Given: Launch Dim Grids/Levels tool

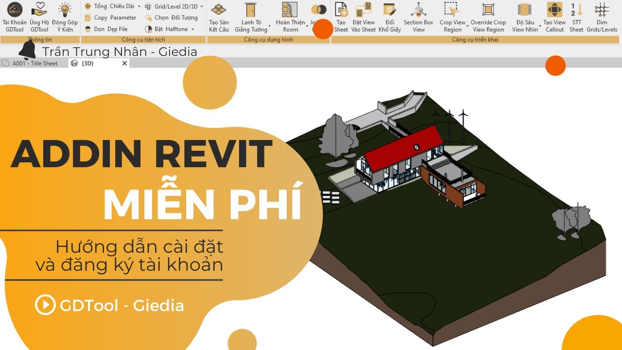Looking at the screenshot, I should click(x=602, y=17).
